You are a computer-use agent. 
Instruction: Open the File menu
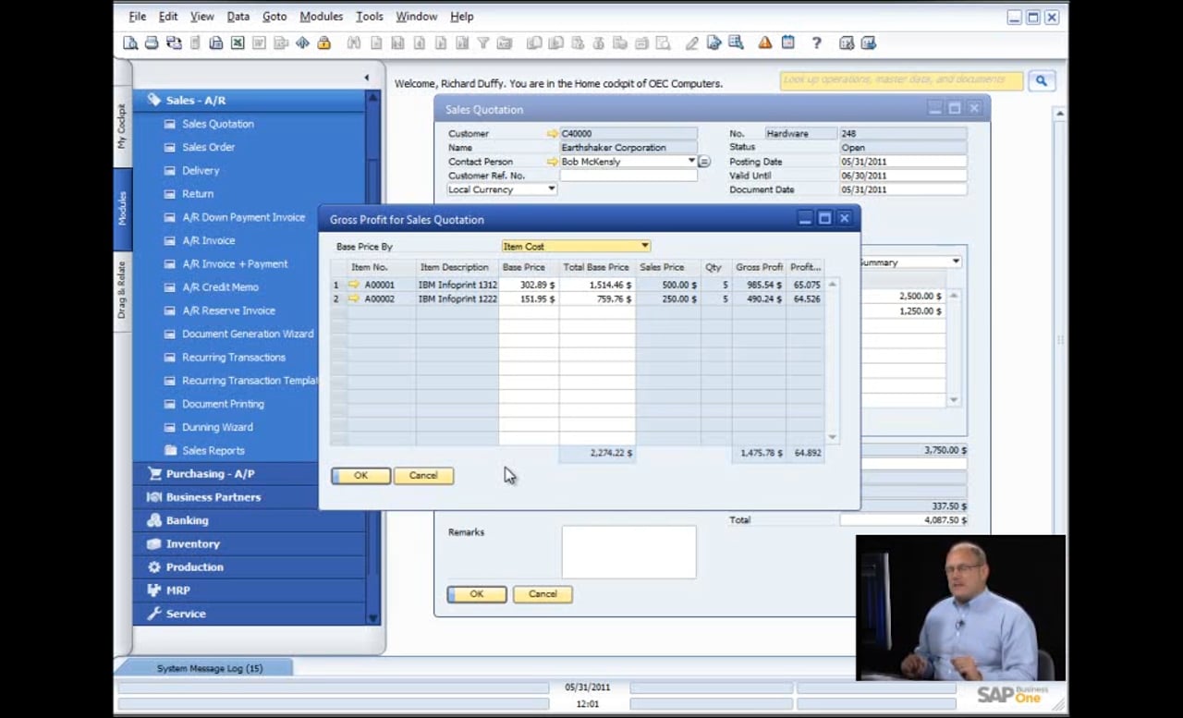(x=137, y=17)
